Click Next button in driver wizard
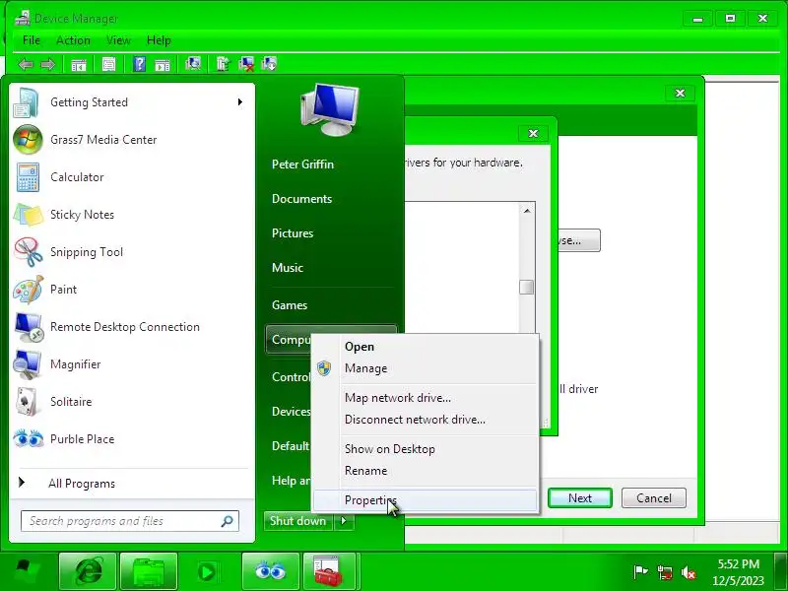This screenshot has width=788, height=591. (580, 498)
